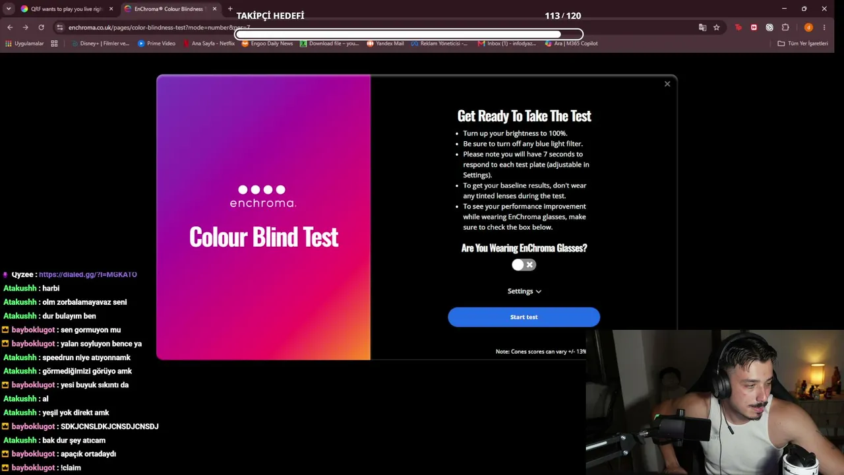The image size is (844, 475).
Task: Open the red 'Tp' browser extension
Action: 738,27
